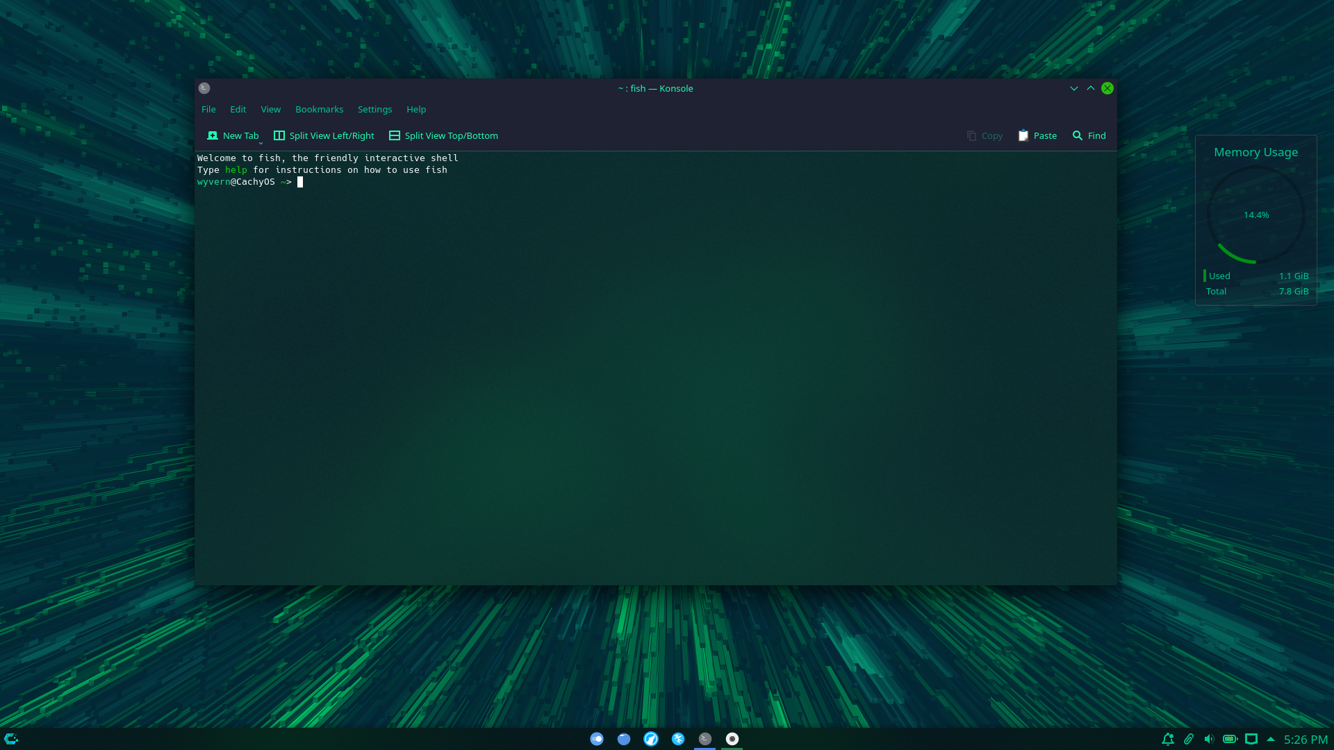This screenshot has height=750, width=1334.
Task: Open the CachyOS launcher at bottom left
Action: [x=12, y=737]
